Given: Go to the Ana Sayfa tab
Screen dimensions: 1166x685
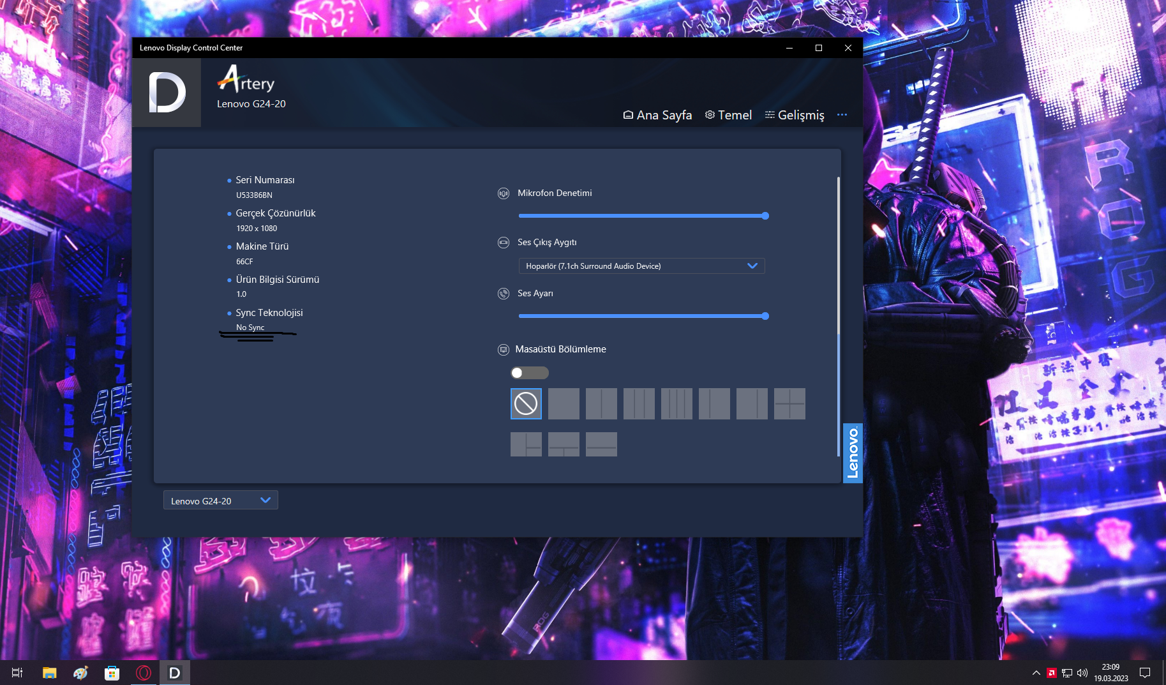Looking at the screenshot, I should pyautogui.click(x=657, y=115).
